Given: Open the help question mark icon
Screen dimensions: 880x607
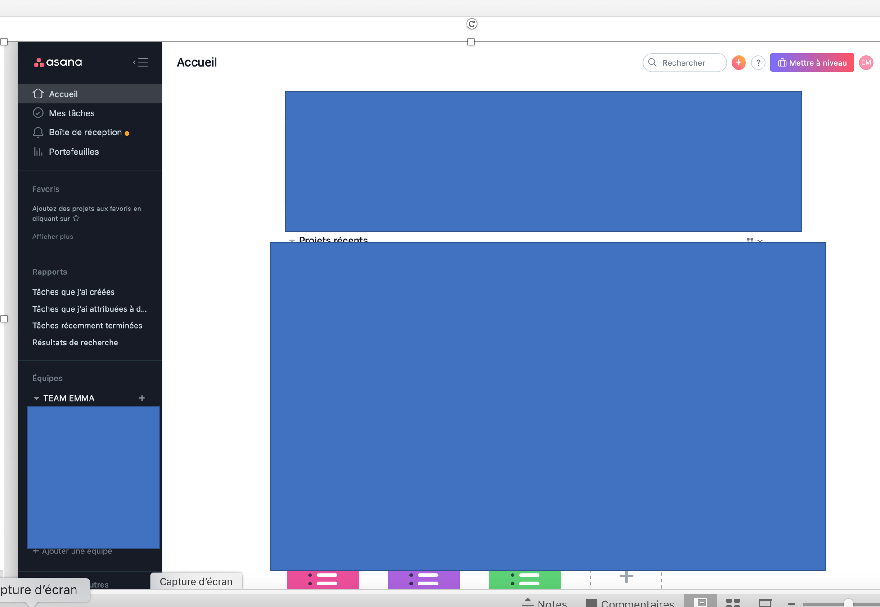Looking at the screenshot, I should tap(758, 63).
